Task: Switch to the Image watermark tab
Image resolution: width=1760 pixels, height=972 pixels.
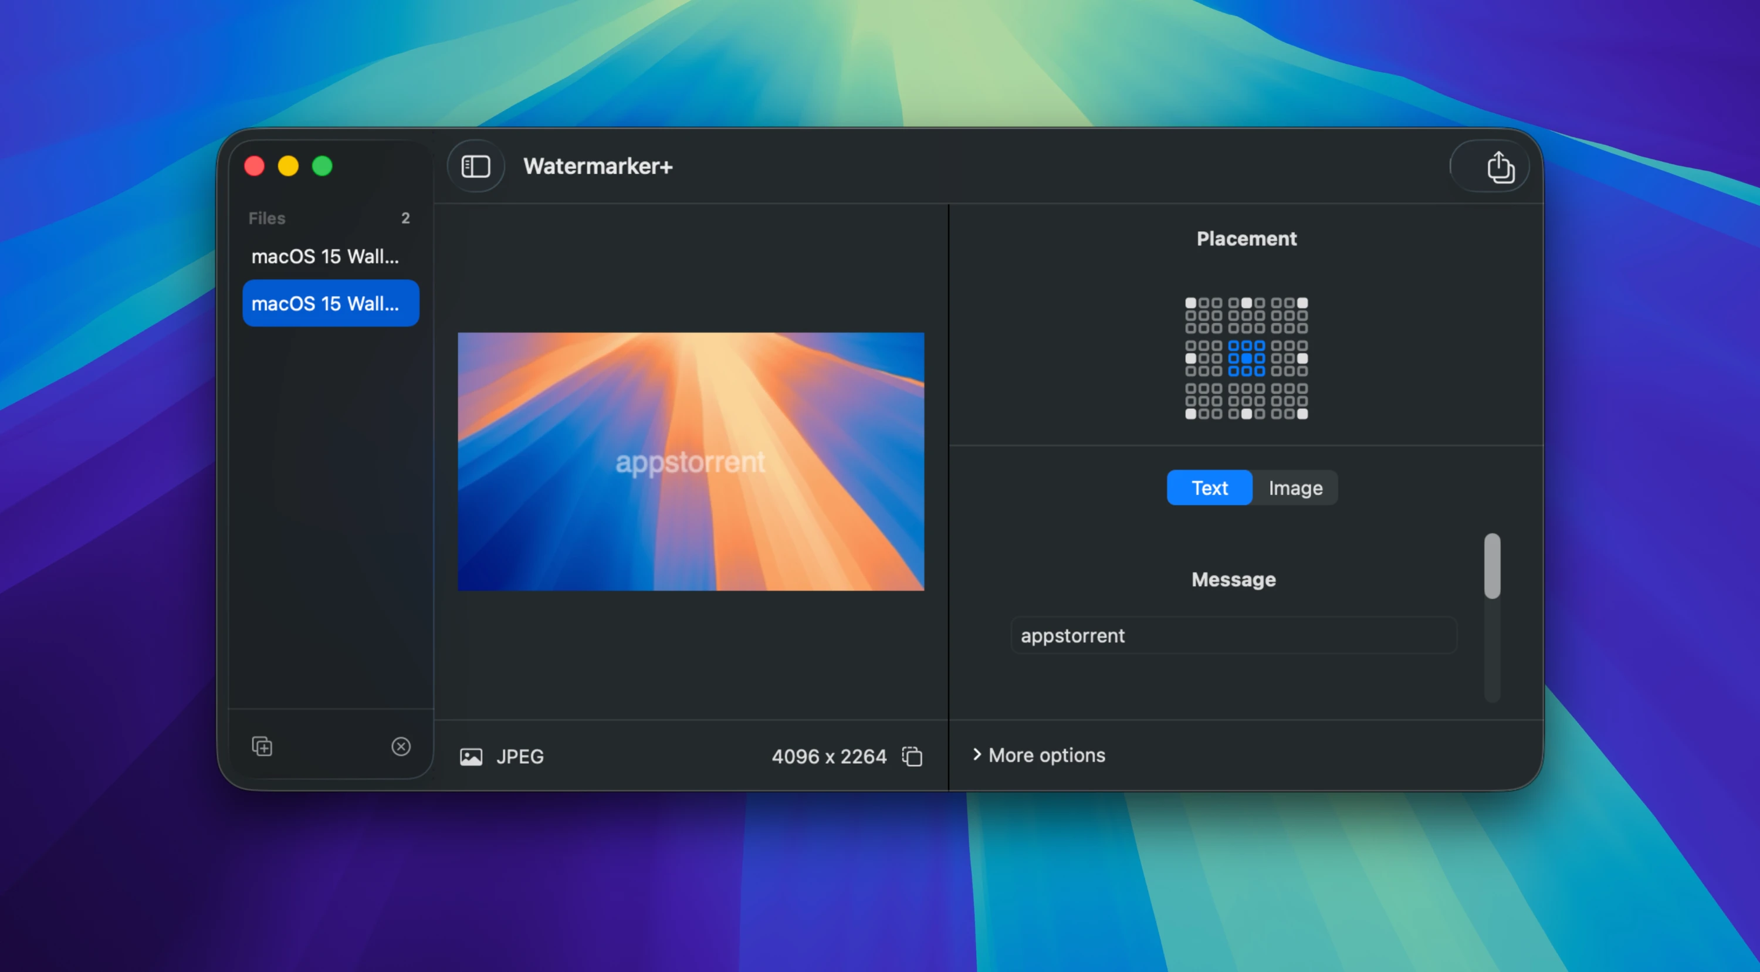Action: click(x=1295, y=487)
